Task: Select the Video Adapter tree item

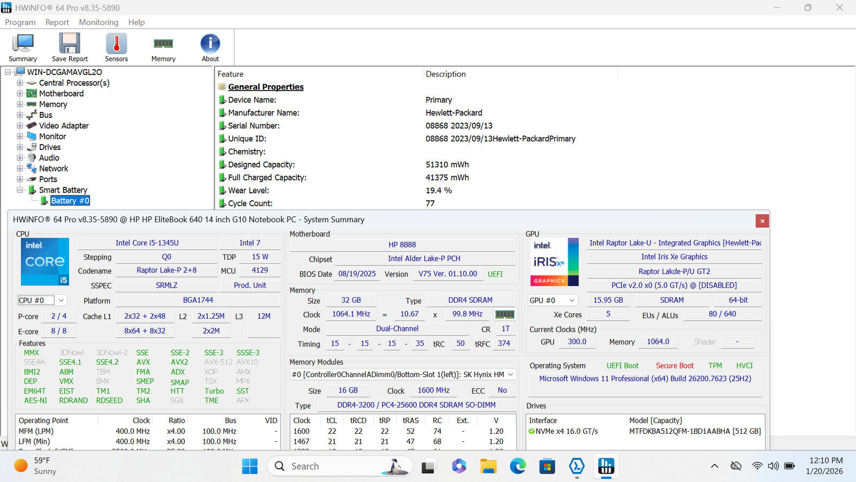Action: coord(64,126)
